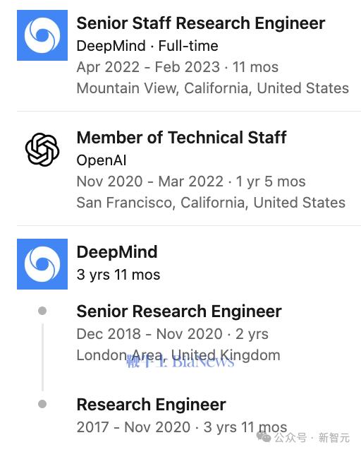Open the OpenAI logo icon

point(42,149)
